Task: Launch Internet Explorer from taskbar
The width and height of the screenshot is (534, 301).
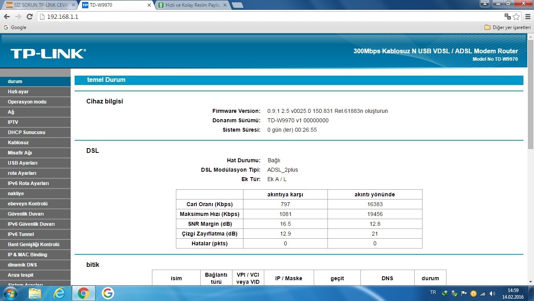Action: pos(59,293)
